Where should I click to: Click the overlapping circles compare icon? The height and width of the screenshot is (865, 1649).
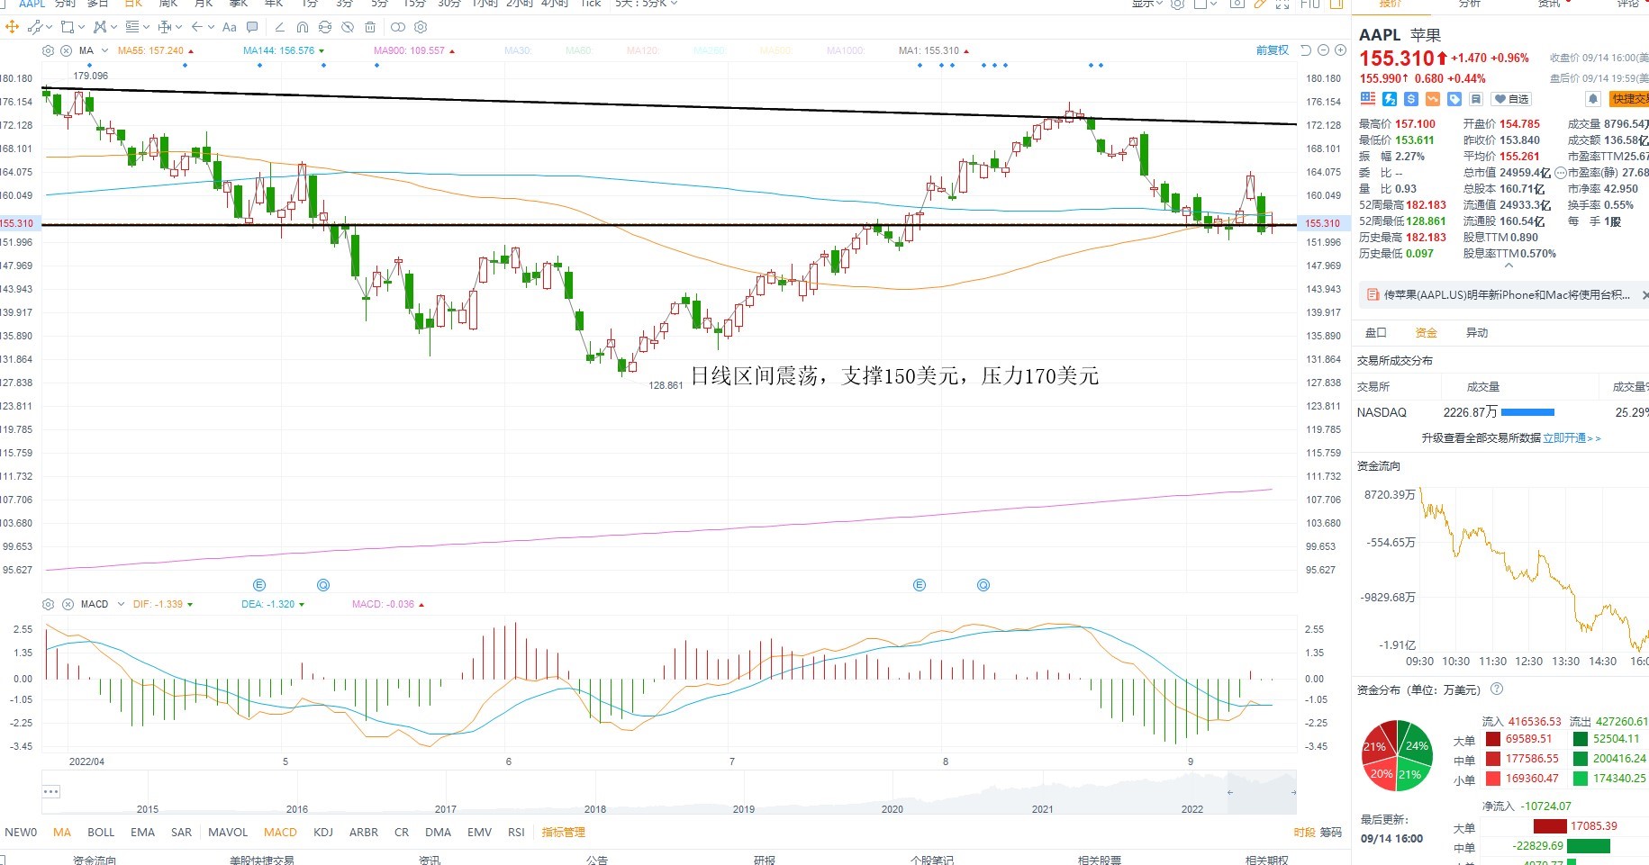[397, 27]
